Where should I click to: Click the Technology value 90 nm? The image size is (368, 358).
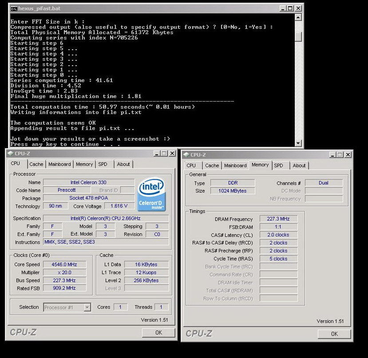click(55, 206)
